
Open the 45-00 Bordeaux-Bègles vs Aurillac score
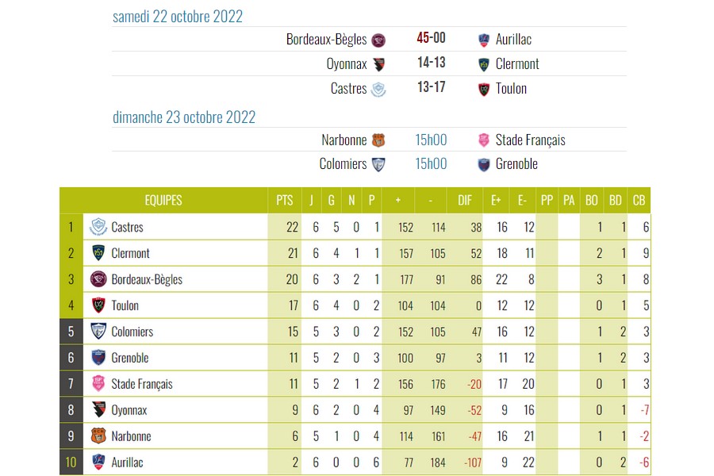click(431, 39)
